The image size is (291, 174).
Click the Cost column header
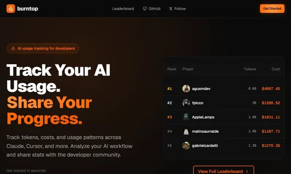click(275, 69)
